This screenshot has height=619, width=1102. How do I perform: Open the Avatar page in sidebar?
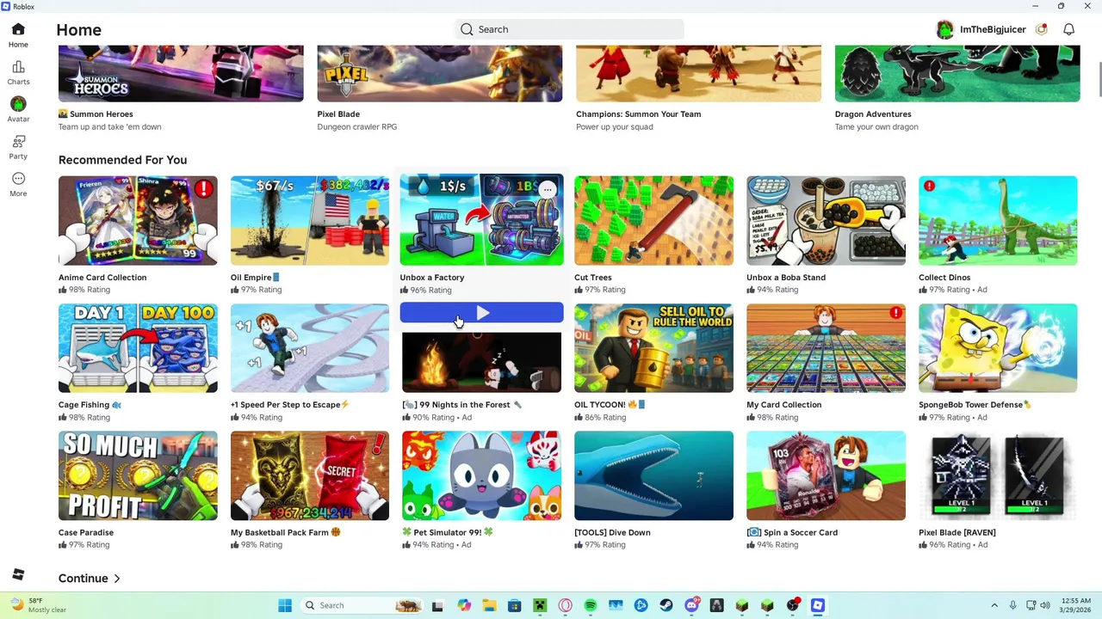pyautogui.click(x=18, y=110)
